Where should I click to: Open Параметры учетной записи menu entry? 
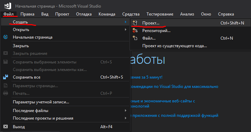click(x=65, y=102)
